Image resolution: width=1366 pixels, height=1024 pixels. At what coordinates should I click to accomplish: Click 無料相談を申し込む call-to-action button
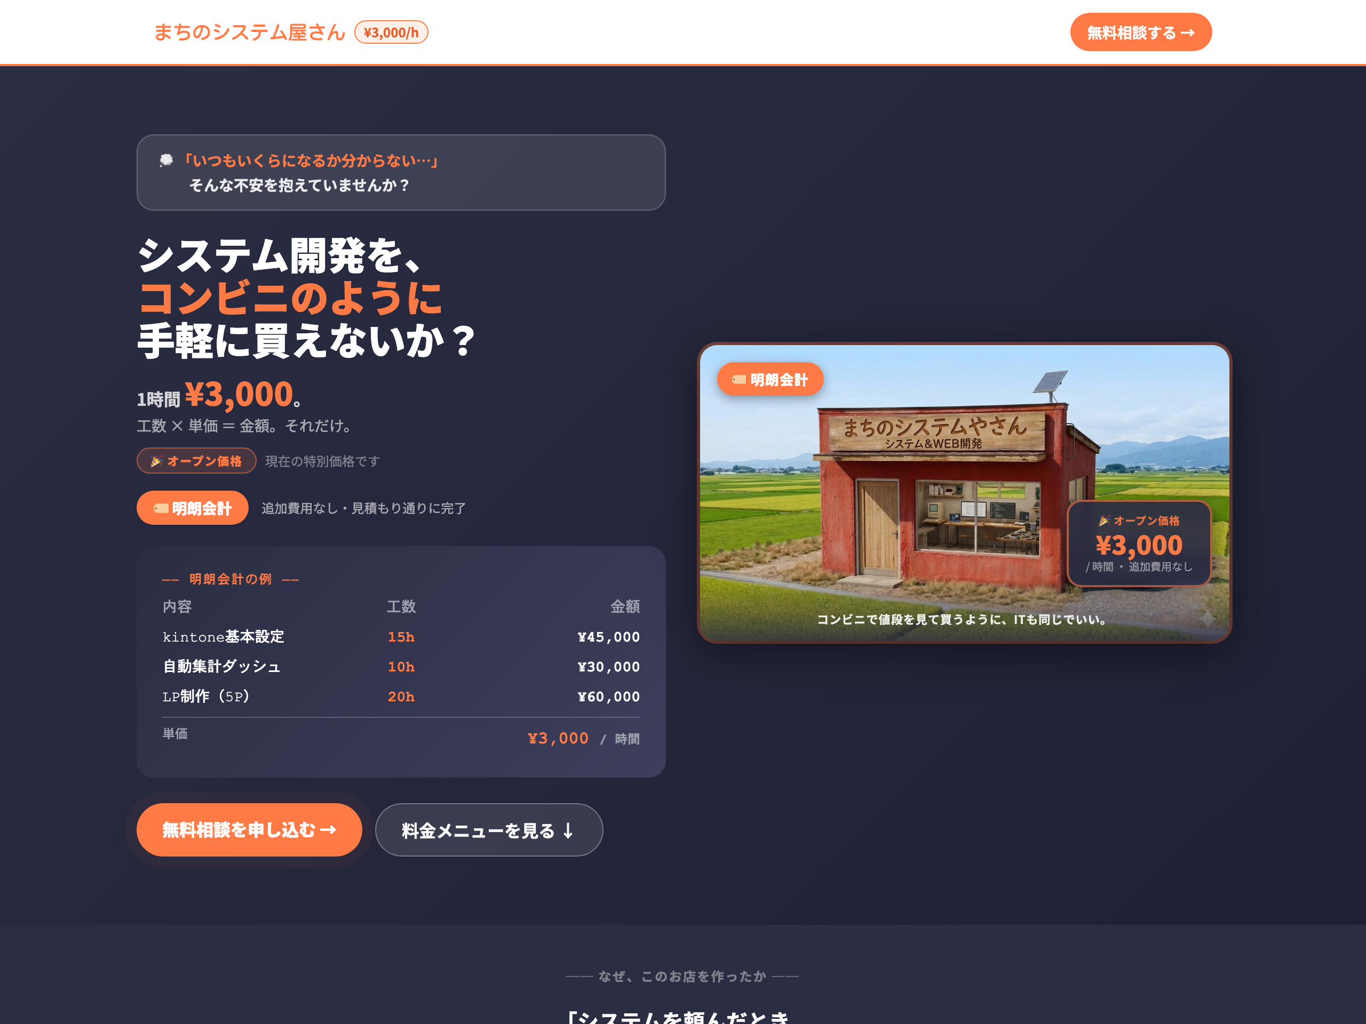point(249,829)
